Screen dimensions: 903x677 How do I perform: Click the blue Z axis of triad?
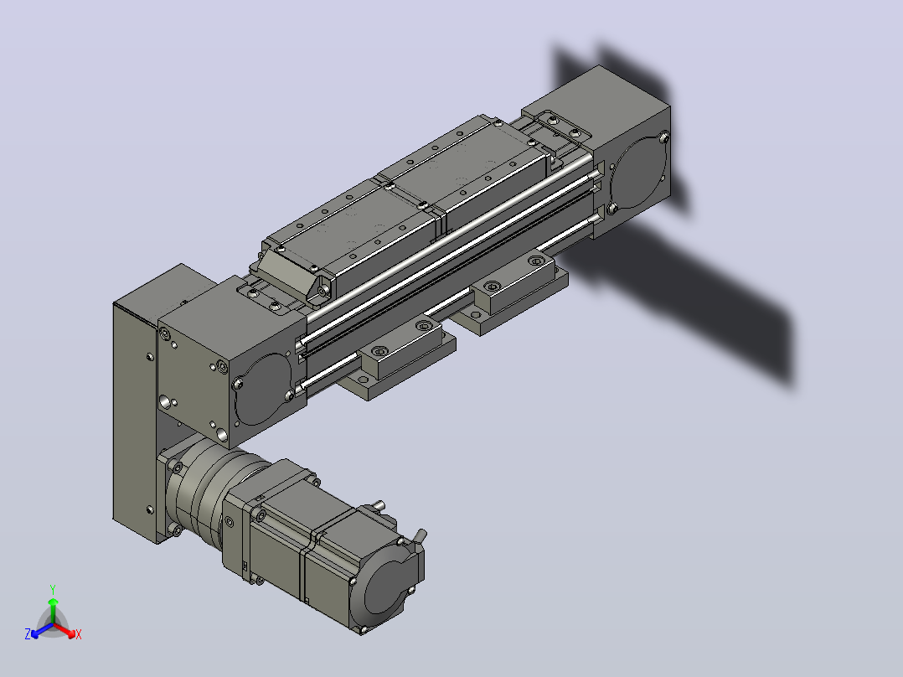tap(39, 631)
